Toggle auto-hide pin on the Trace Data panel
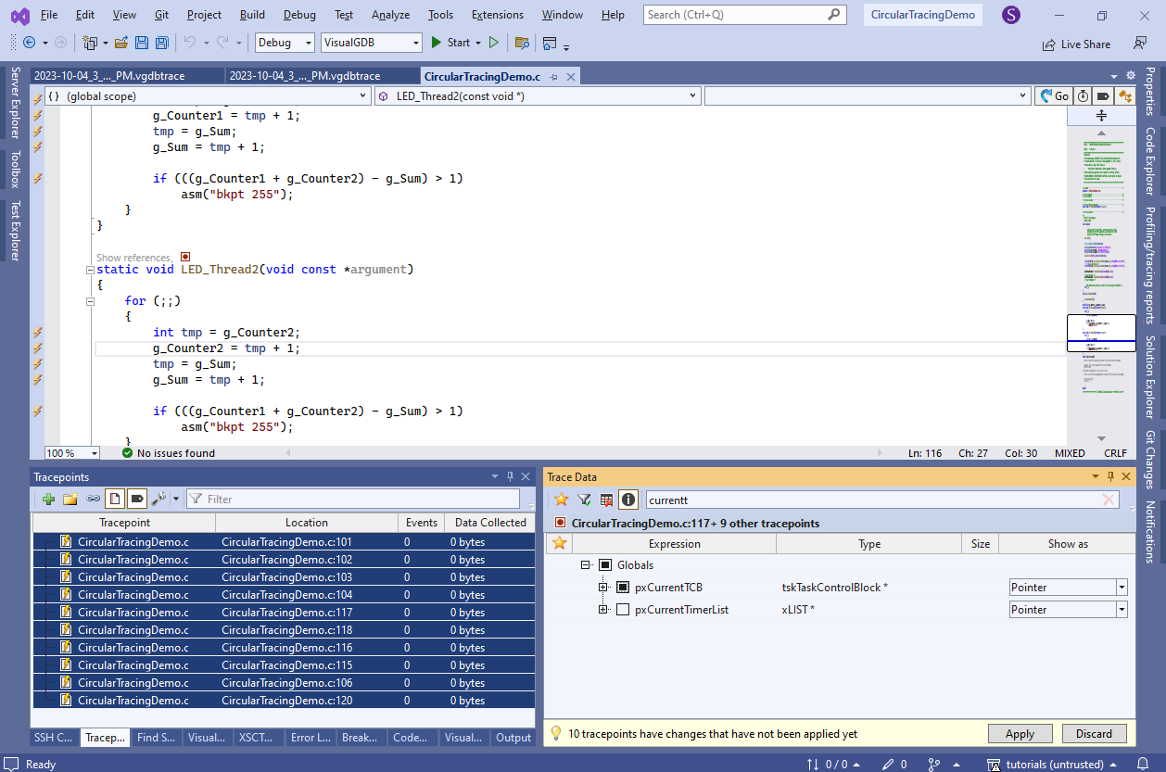The height and width of the screenshot is (772, 1166). pyautogui.click(x=1110, y=476)
